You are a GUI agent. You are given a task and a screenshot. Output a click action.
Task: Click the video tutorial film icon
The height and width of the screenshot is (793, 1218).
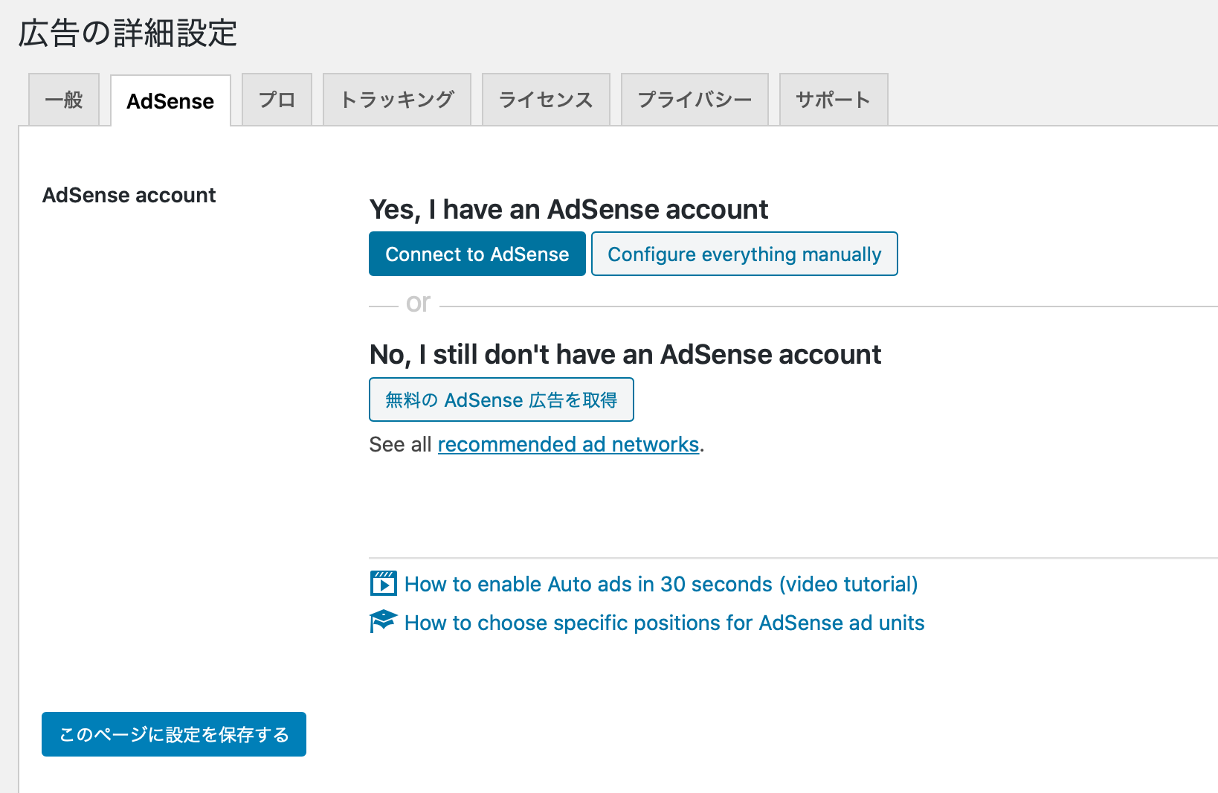383,584
